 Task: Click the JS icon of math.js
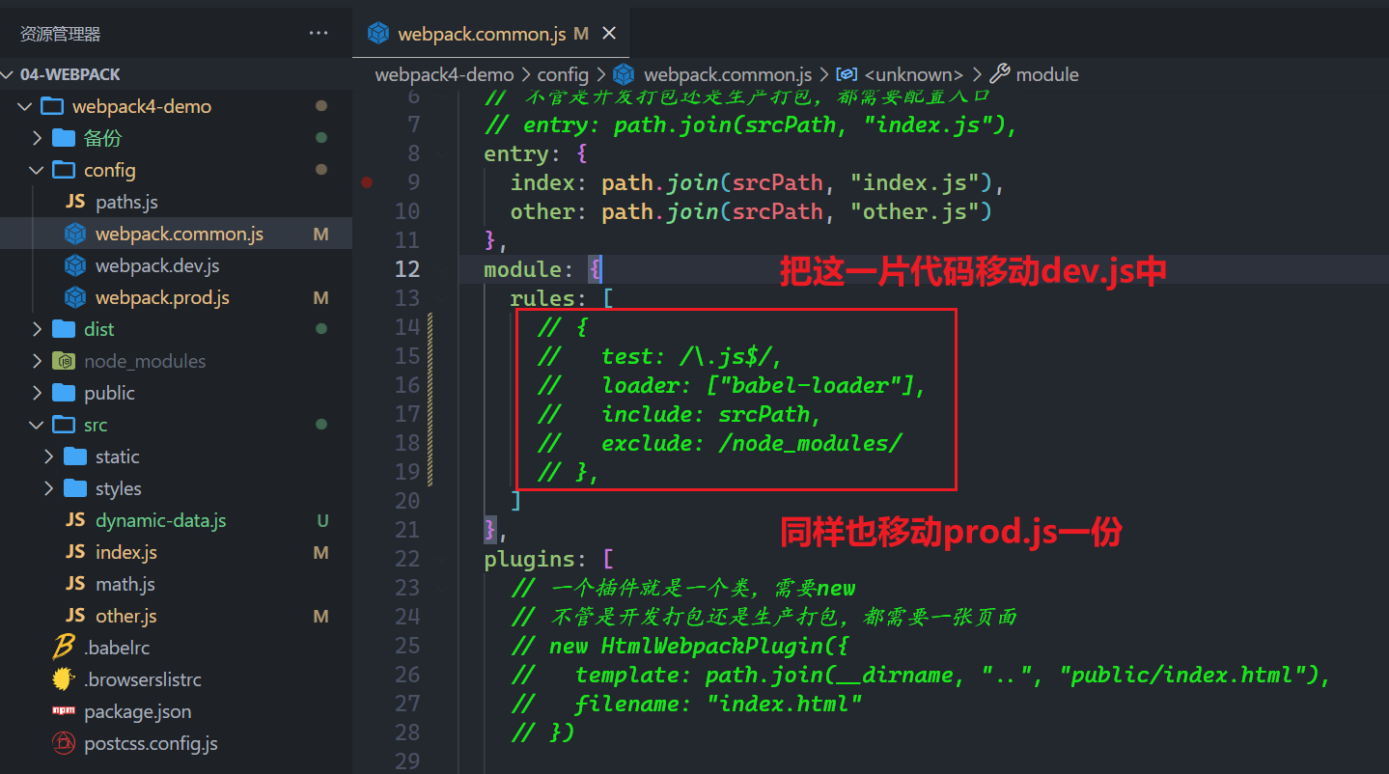coord(75,584)
